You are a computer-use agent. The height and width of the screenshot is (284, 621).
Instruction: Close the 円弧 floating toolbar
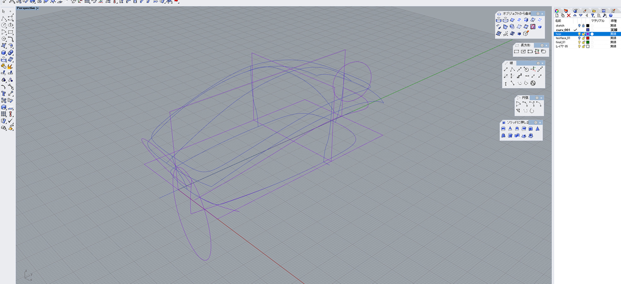[x=542, y=98]
